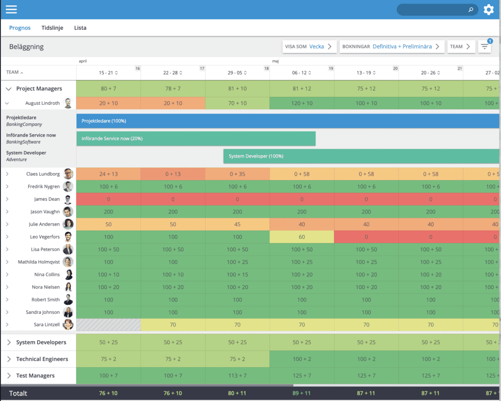Open the VISA SOM Vecka dropdown

(309, 47)
